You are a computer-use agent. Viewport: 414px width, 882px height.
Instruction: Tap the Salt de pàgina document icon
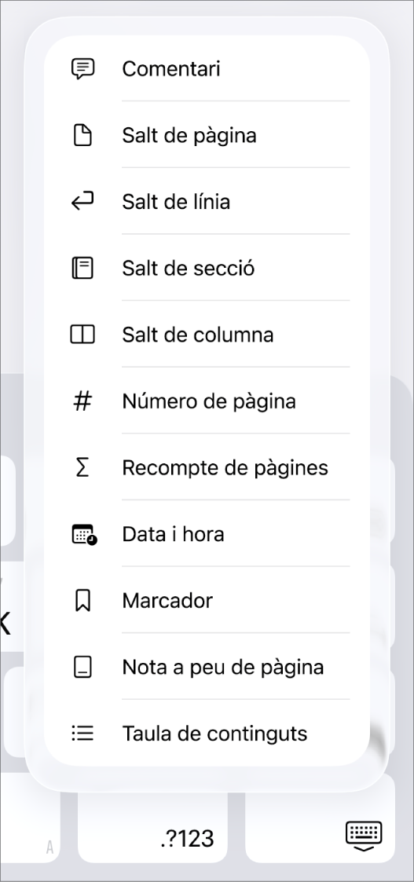pos(82,135)
